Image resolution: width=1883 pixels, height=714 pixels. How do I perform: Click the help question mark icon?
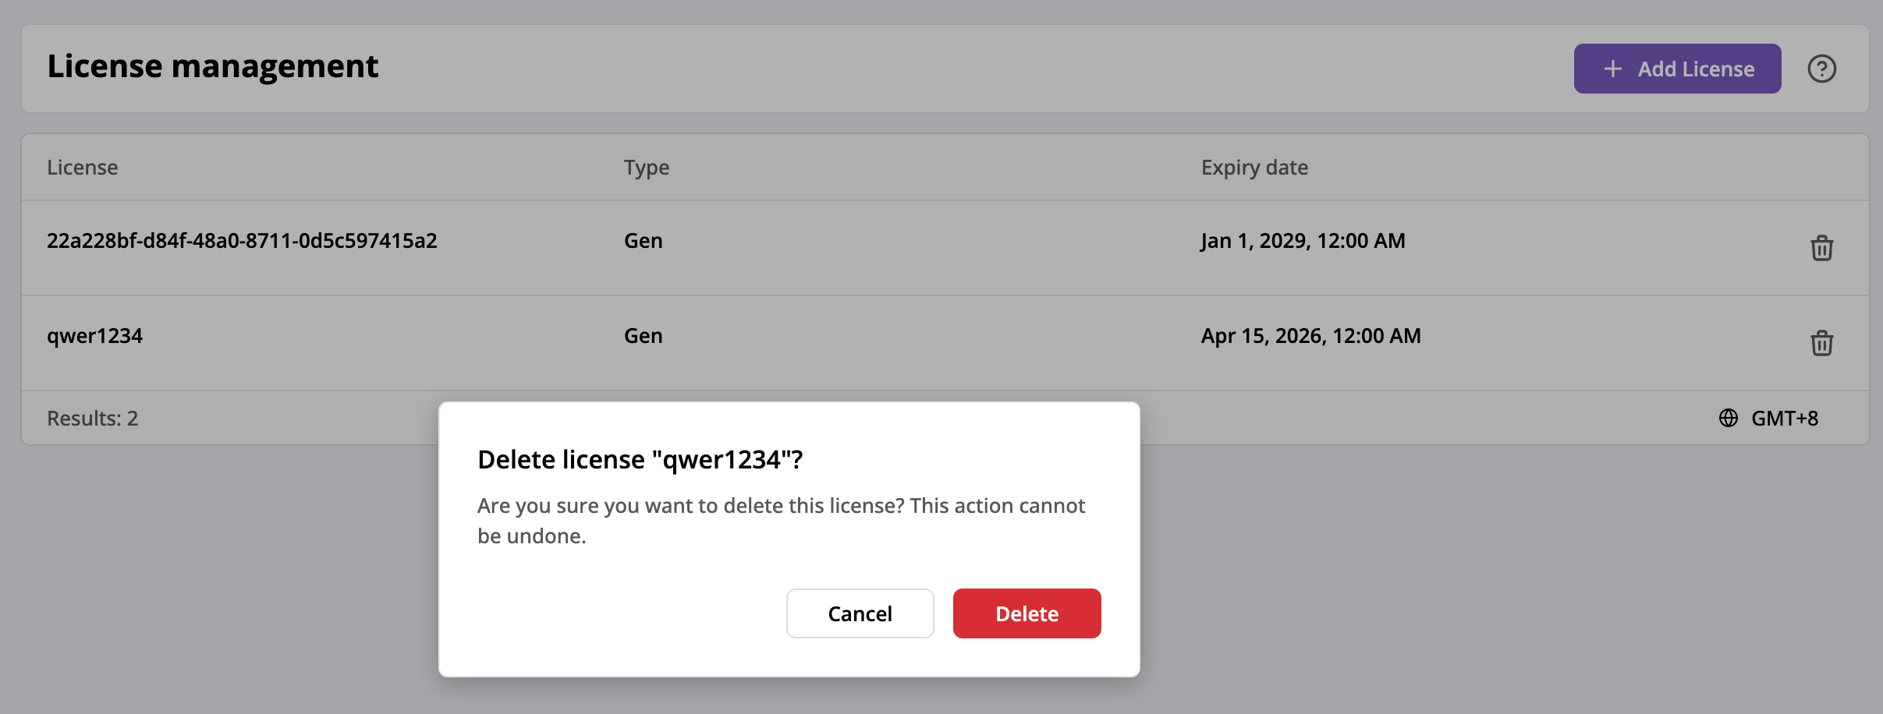point(1822,69)
